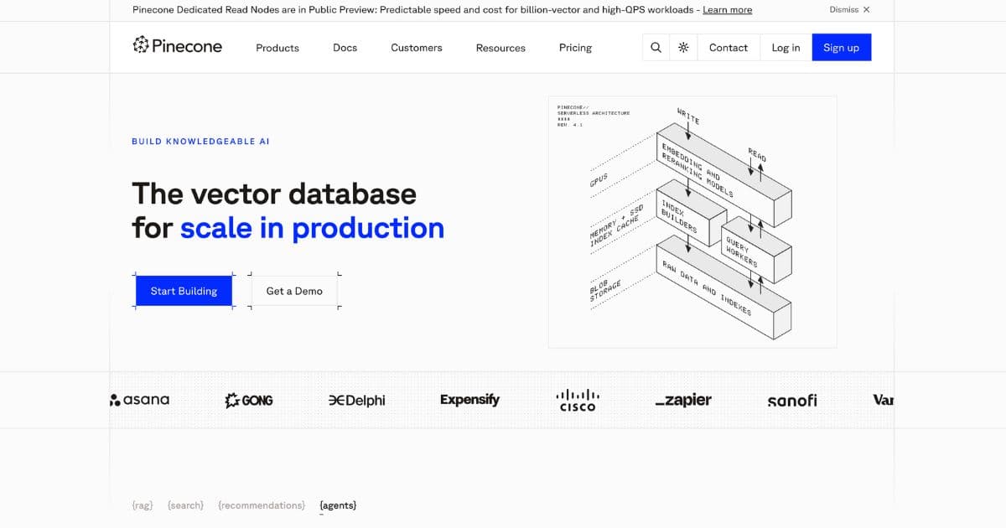This screenshot has width=1006, height=528.
Task: Click the Get a Demo button
Action: (x=294, y=291)
